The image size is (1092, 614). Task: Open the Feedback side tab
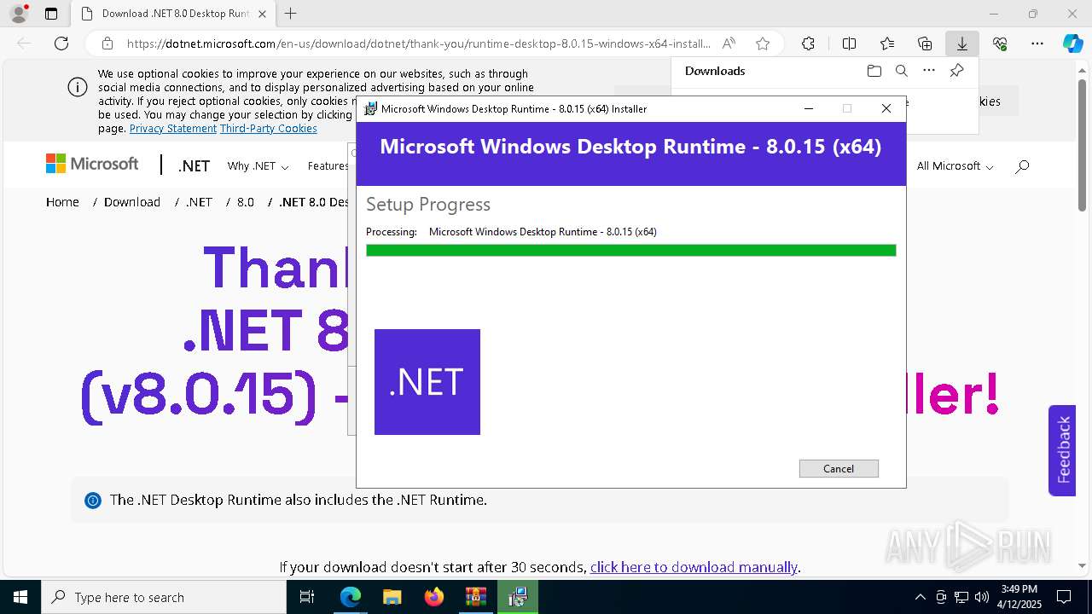(x=1062, y=450)
